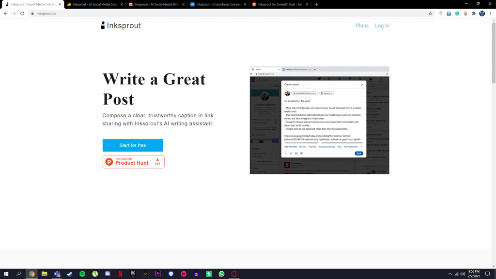Open the clock showing 9:56 PM
Screen dimensions: 496x279
[474, 274]
